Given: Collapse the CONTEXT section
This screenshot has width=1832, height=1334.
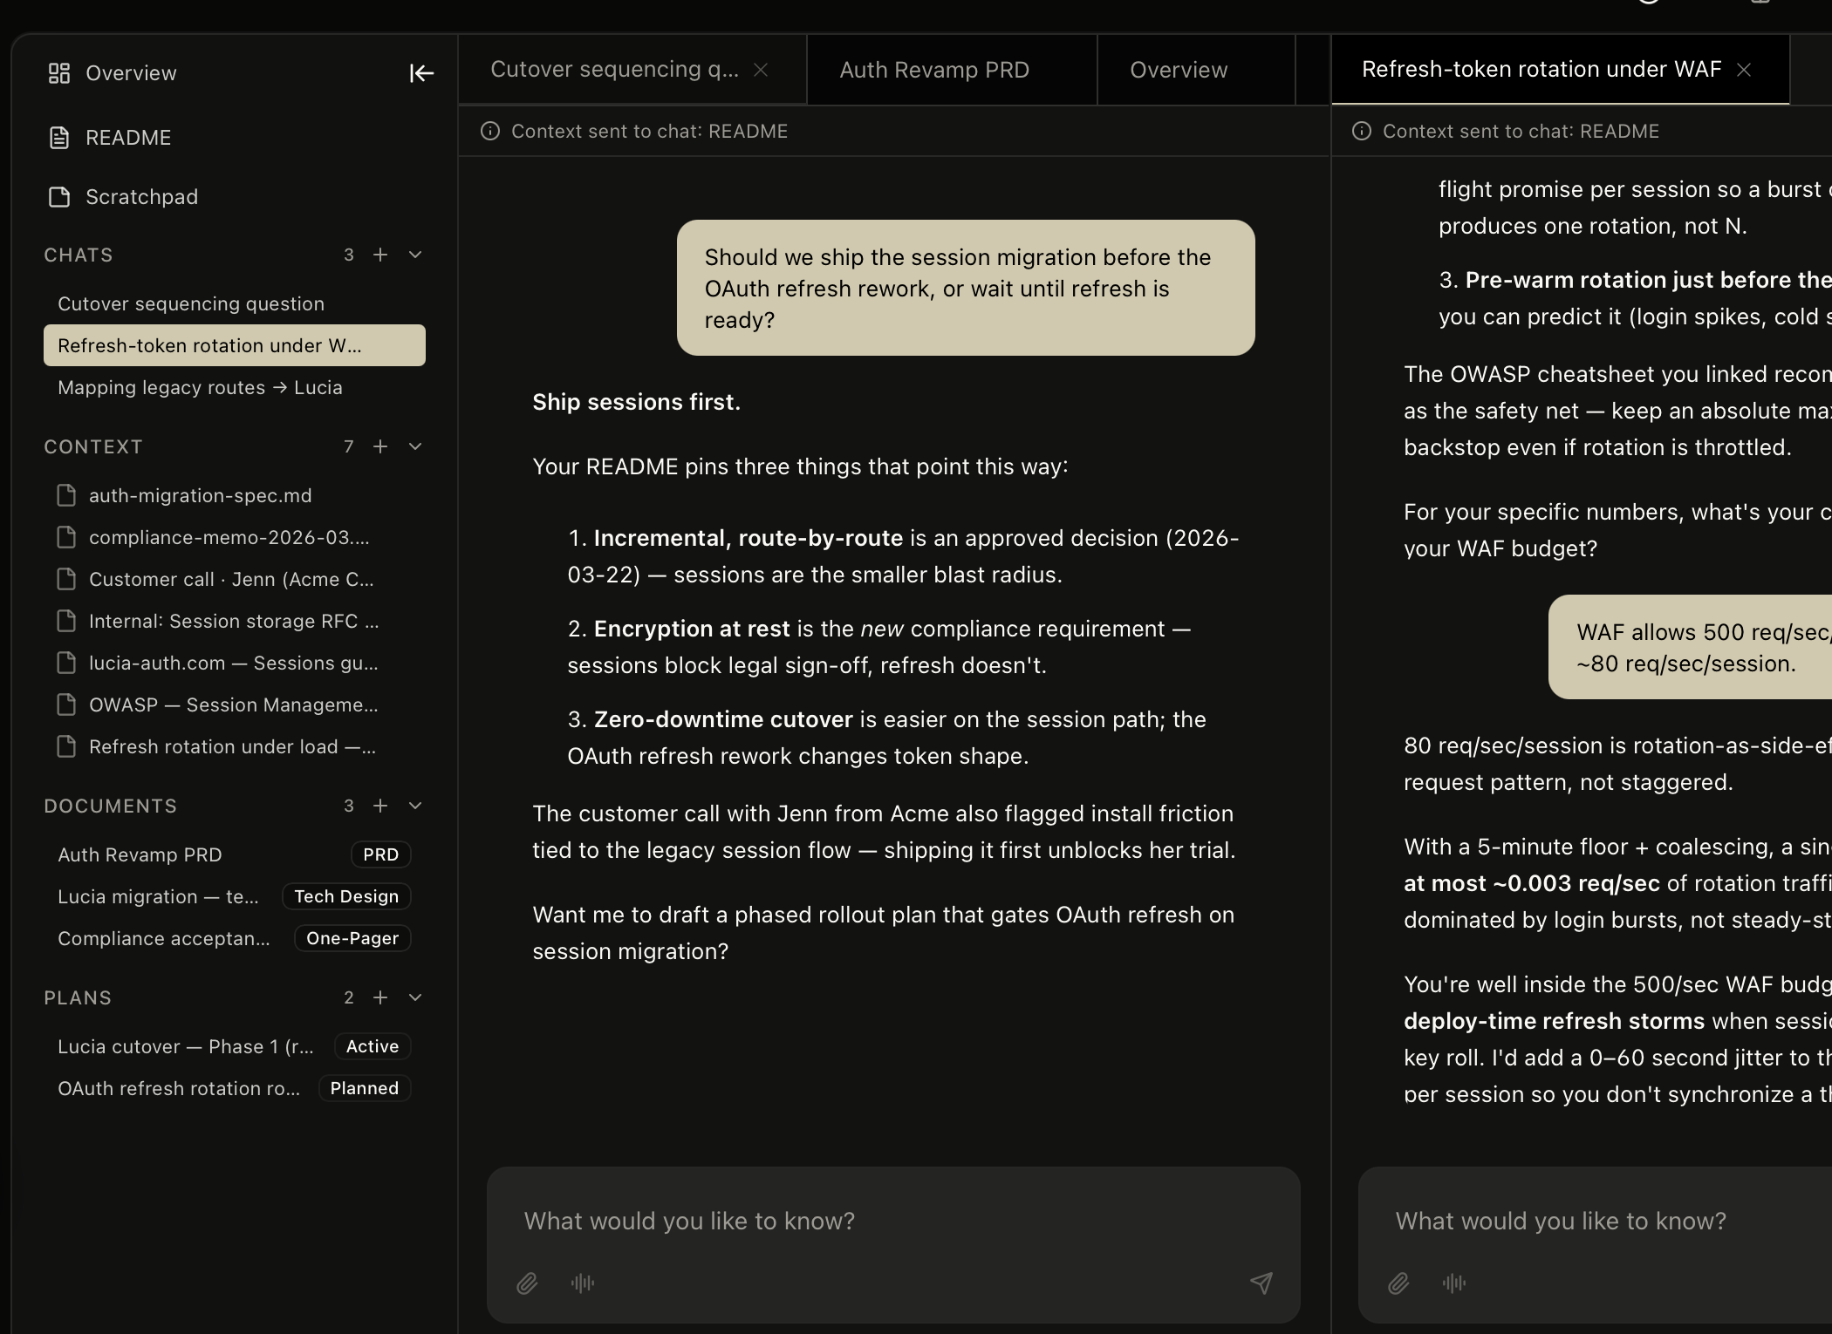Looking at the screenshot, I should pyautogui.click(x=415, y=446).
